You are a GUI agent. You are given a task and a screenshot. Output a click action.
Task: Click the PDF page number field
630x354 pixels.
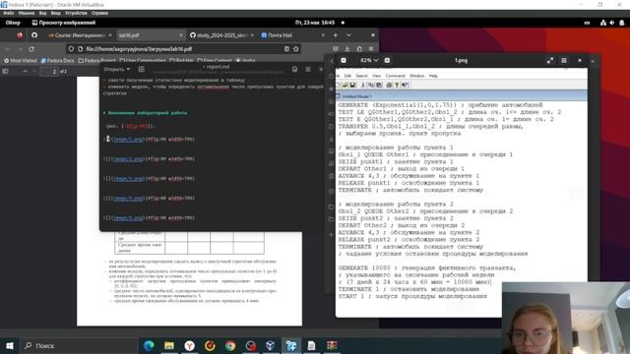49,72
